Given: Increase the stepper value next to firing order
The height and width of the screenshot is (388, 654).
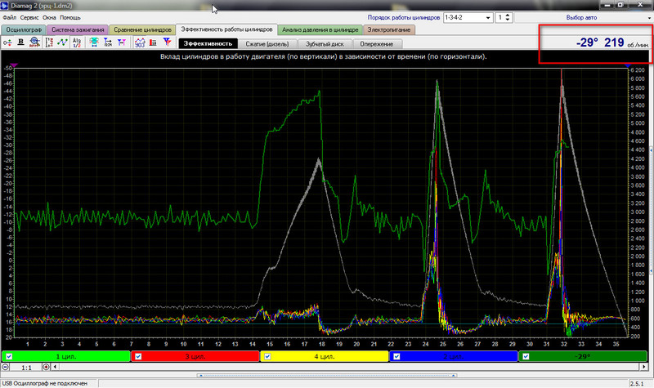Looking at the screenshot, I should pyautogui.click(x=508, y=16).
